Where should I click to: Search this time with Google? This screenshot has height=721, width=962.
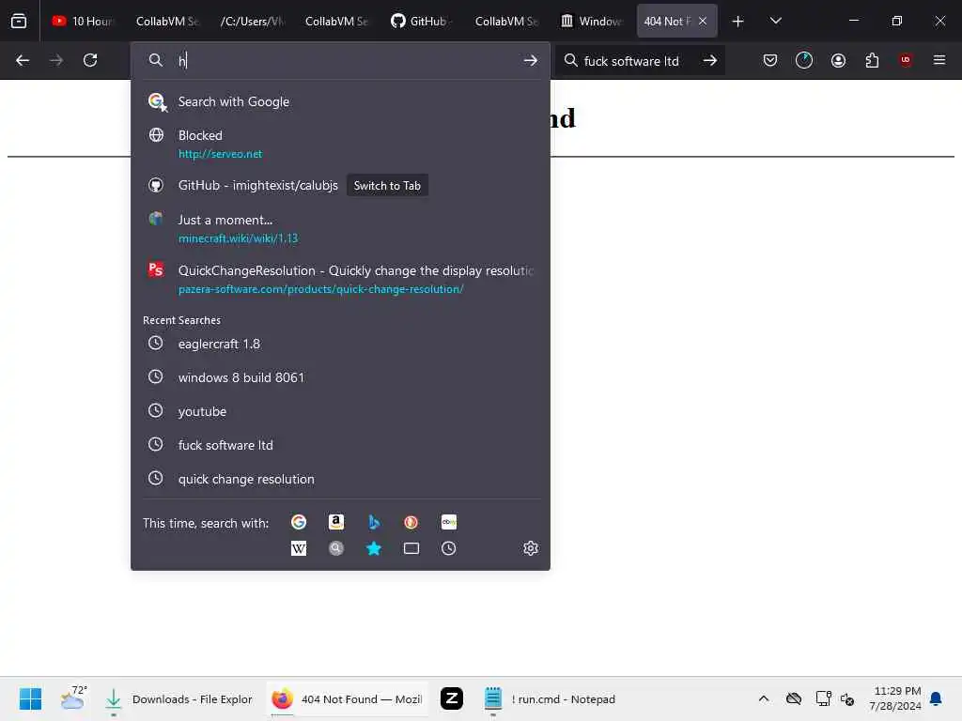coord(299,522)
